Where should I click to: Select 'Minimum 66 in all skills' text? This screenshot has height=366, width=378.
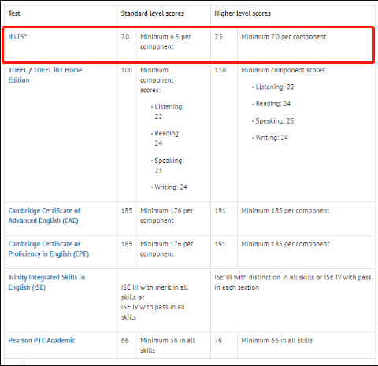[x=277, y=340]
